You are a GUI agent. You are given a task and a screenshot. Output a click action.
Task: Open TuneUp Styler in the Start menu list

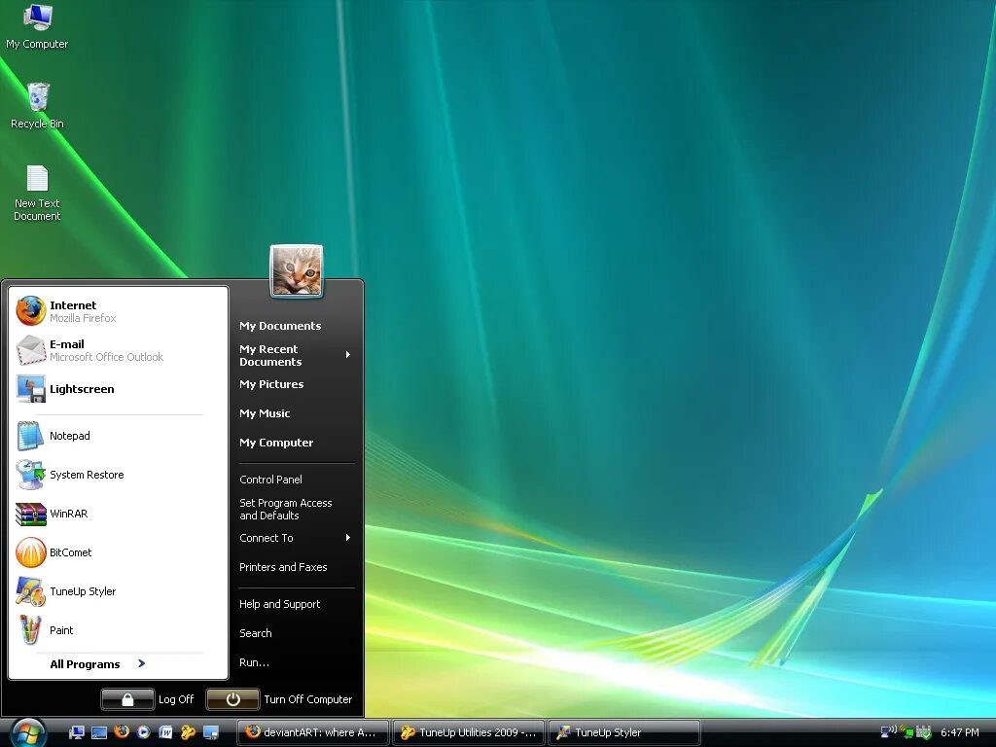(x=118, y=591)
